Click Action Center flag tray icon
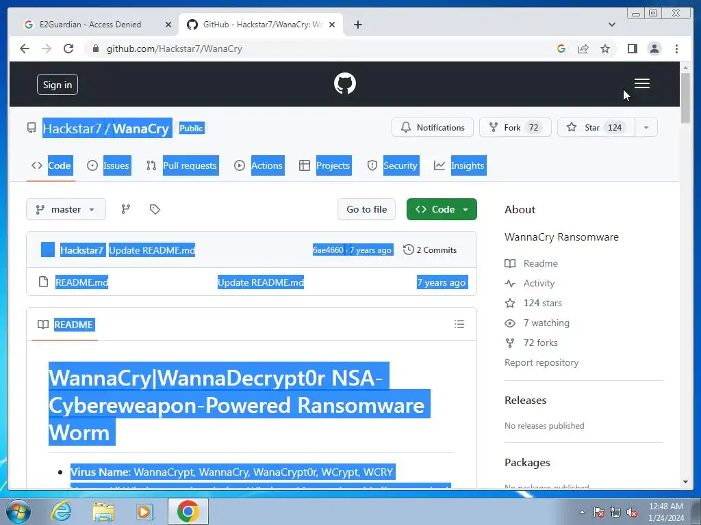Image resolution: width=701 pixels, height=525 pixels. 599,512
